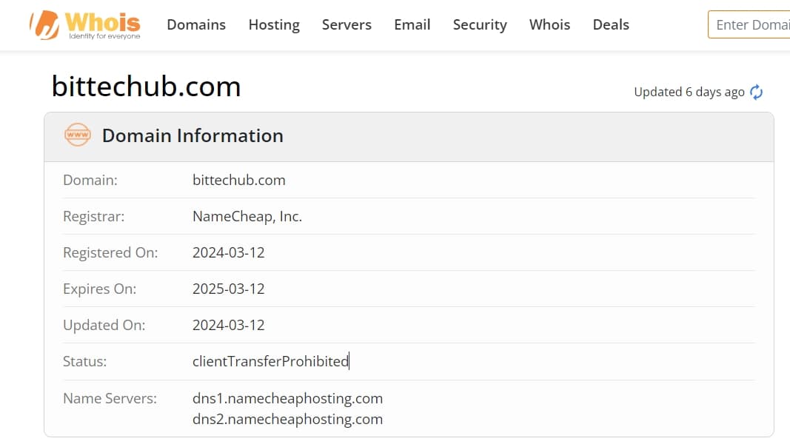
Task: Click name server dns2.namecheaphosting.com
Action: pyautogui.click(x=287, y=420)
